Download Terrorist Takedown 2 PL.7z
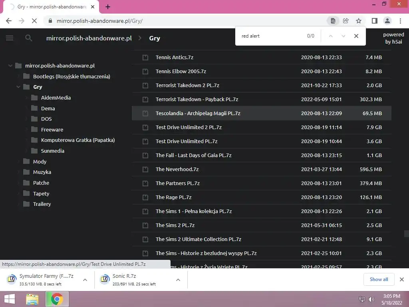 click(x=187, y=86)
